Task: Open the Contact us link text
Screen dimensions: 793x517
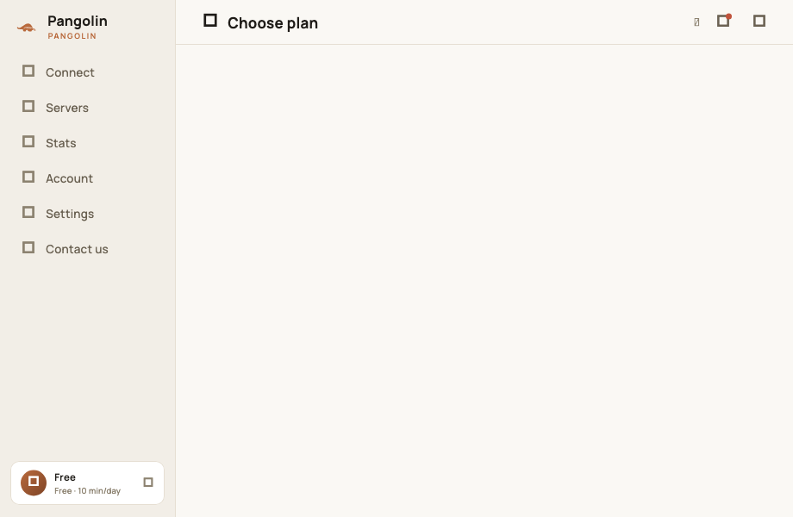Action: point(77,249)
